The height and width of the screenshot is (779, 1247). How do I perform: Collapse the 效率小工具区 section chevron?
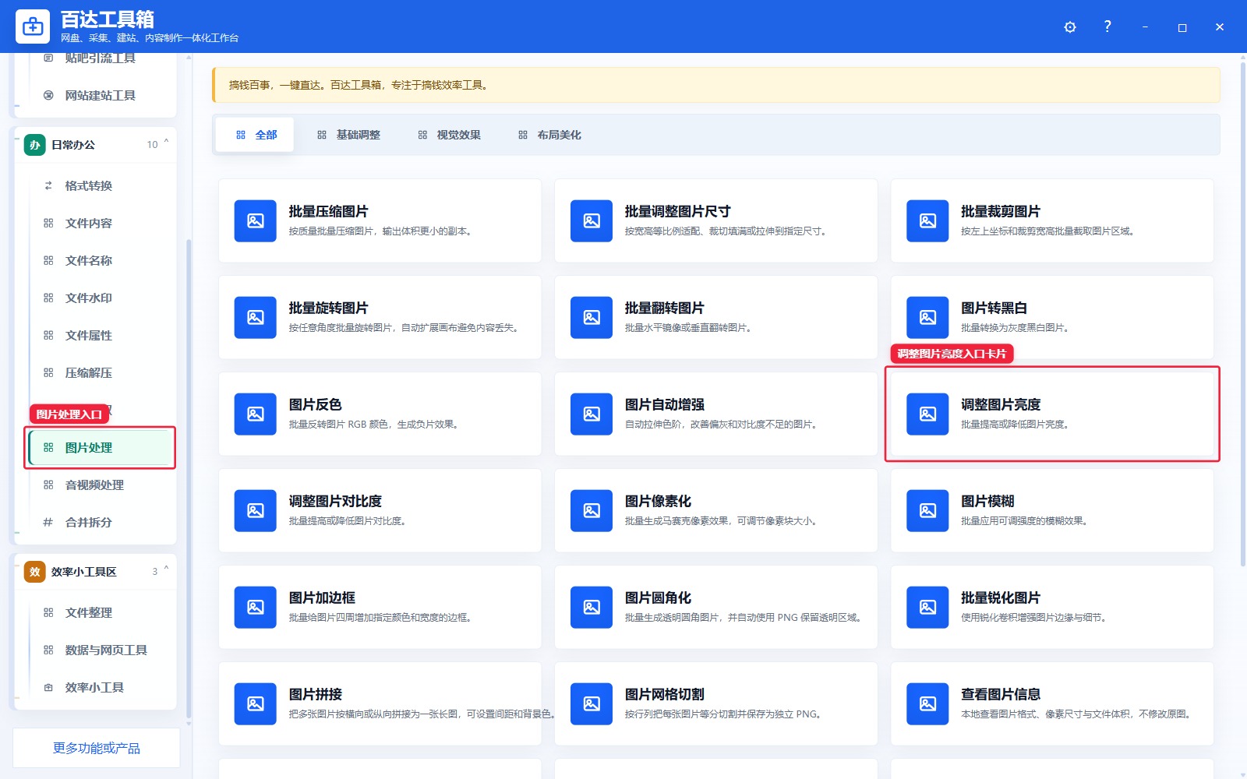166,569
